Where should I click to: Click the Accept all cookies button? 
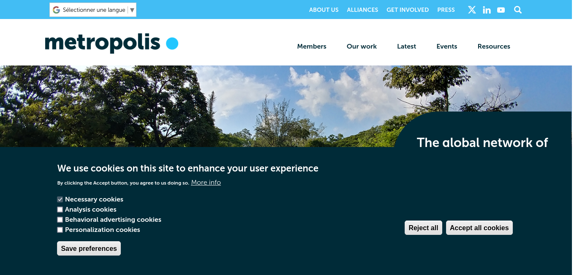point(479,228)
